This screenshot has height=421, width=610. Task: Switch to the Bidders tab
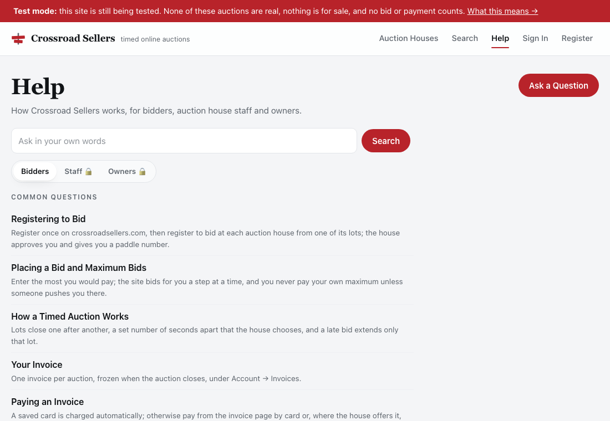click(35, 171)
